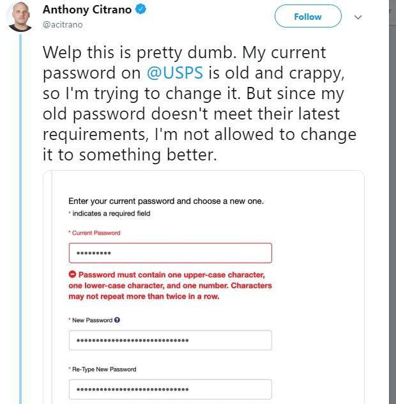Click the New Password field label
Screen dimensions: 396x404
pyautogui.click(x=92, y=320)
